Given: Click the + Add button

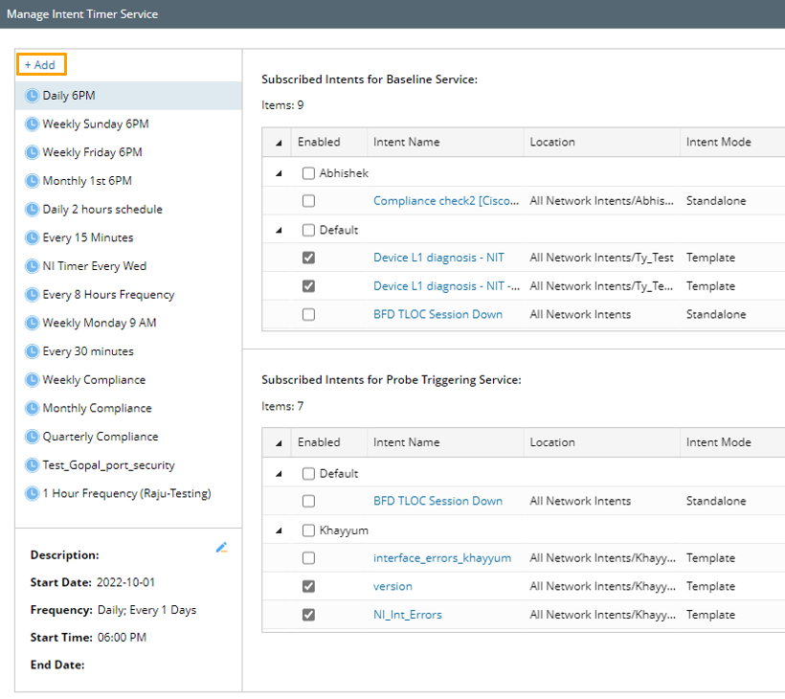Looking at the screenshot, I should pyautogui.click(x=40, y=65).
